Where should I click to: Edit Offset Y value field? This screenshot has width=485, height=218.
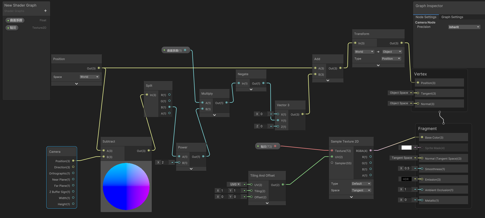pos(237,197)
